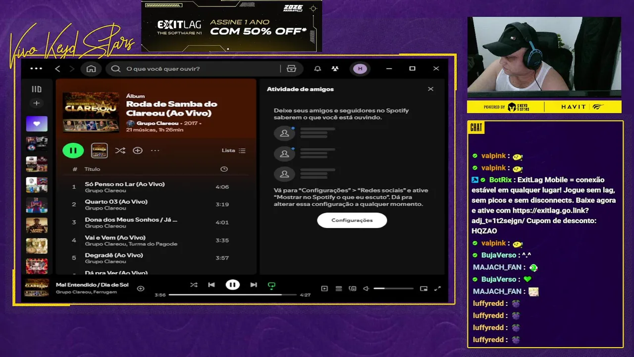Close the 'Atividade de amigos' panel
Viewport: 634px width, 357px height.
tap(430, 89)
